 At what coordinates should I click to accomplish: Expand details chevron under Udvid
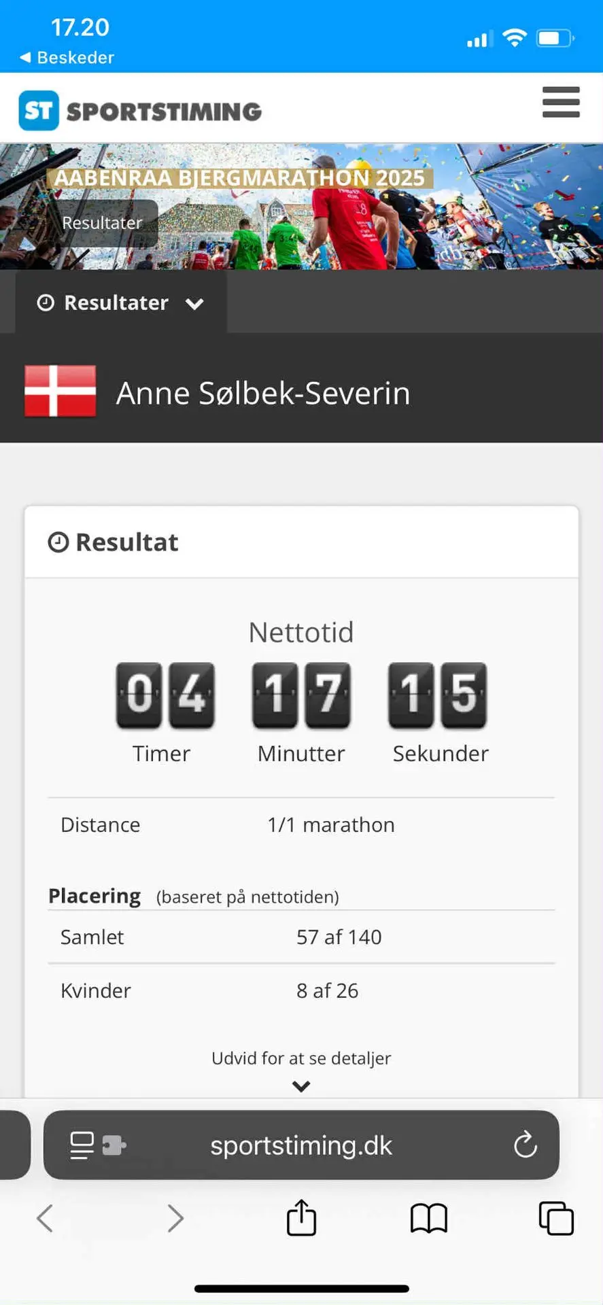tap(301, 1086)
